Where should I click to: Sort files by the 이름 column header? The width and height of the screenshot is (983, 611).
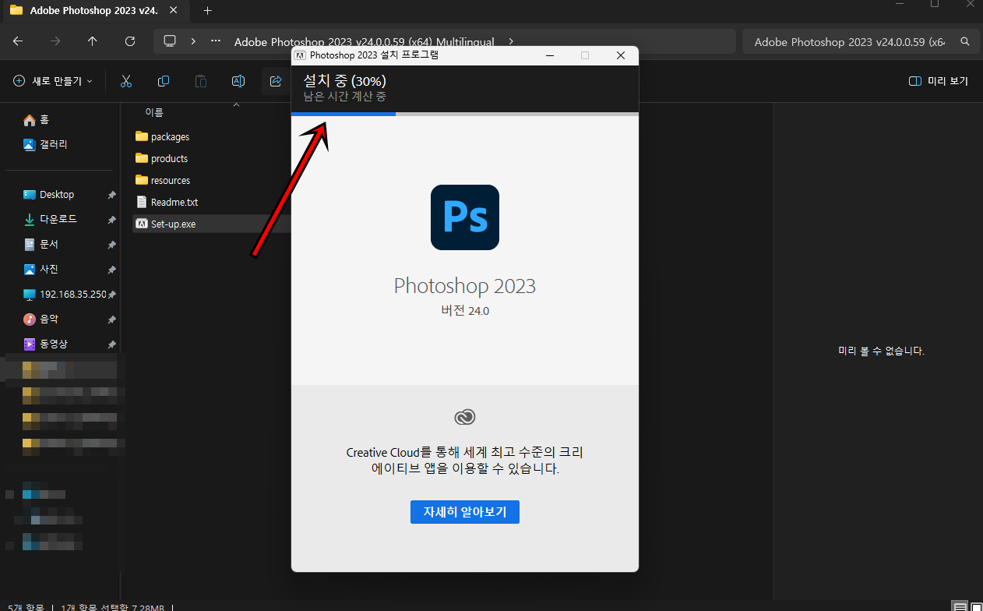pos(154,113)
